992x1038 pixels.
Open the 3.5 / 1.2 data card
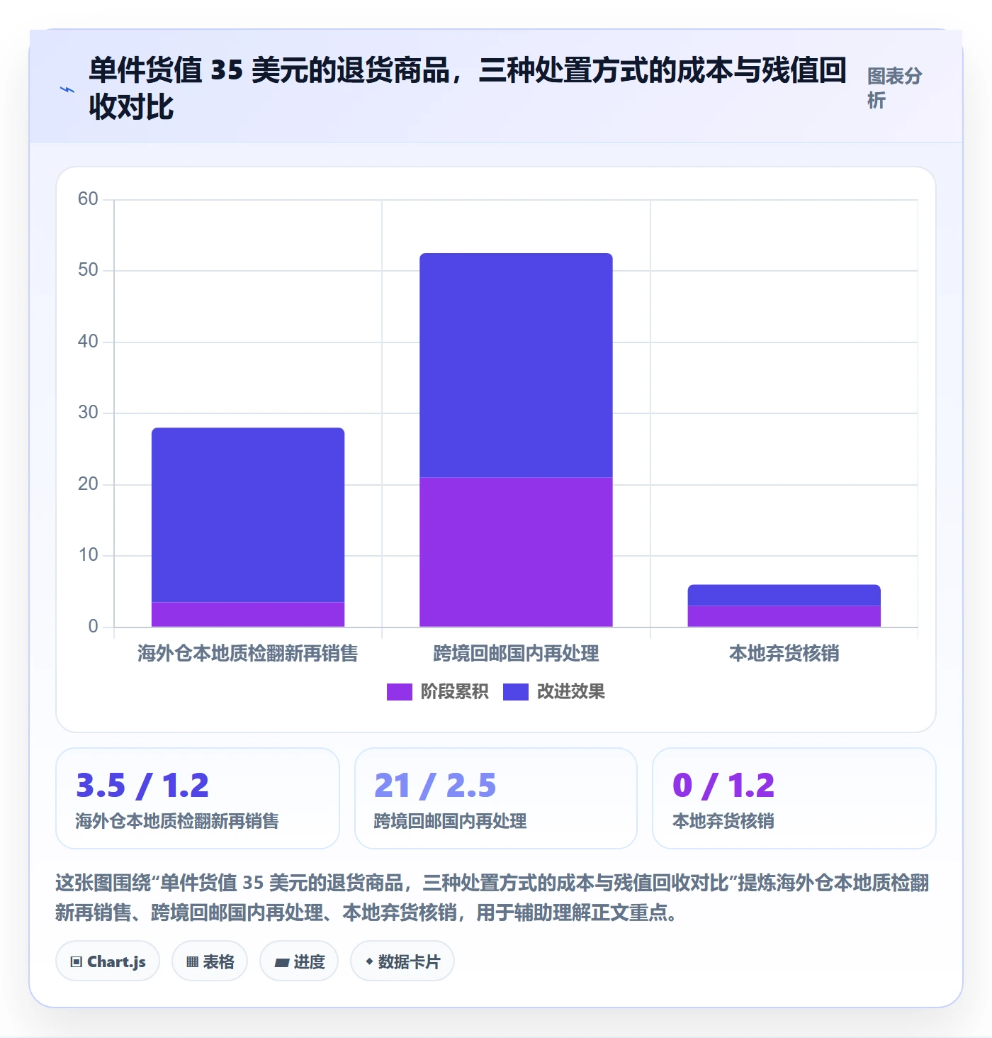198,798
